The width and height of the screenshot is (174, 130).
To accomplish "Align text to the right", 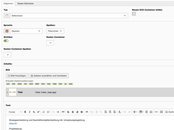I will [x=77, y=112].
